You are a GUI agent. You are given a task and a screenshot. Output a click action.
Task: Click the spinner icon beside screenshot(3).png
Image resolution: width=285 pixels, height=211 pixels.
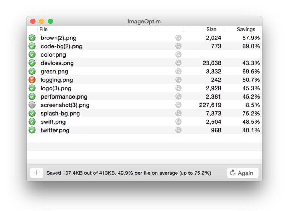pyautogui.click(x=32, y=105)
